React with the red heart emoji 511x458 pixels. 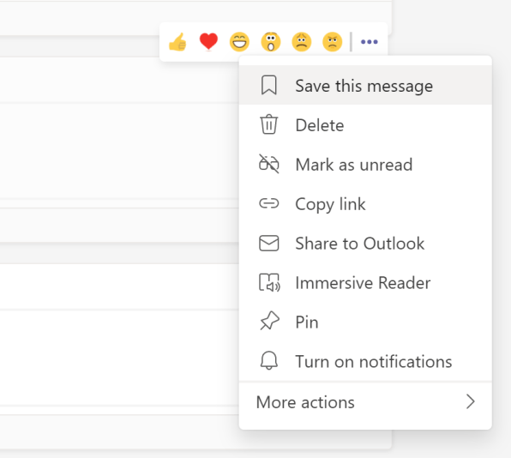click(208, 42)
